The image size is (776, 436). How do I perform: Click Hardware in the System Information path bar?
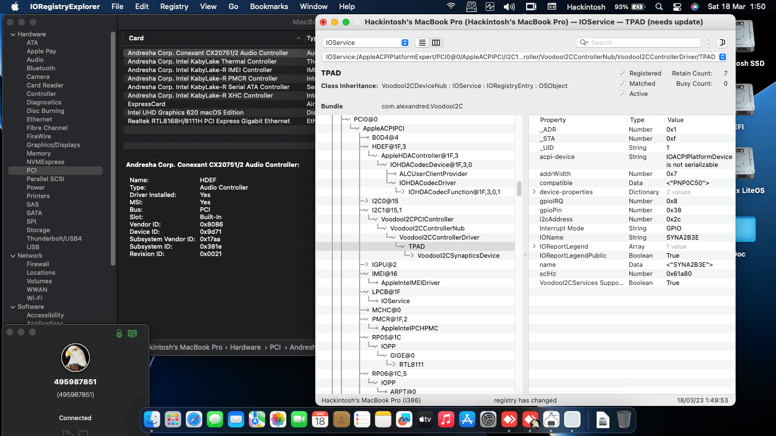(245, 347)
